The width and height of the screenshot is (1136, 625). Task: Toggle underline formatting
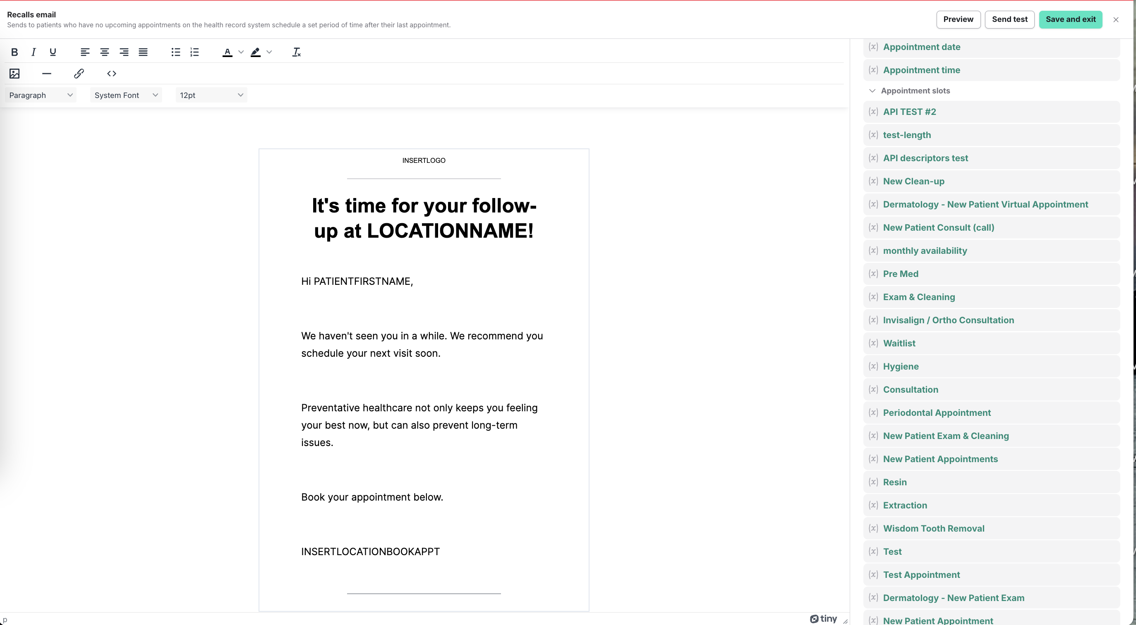click(53, 52)
